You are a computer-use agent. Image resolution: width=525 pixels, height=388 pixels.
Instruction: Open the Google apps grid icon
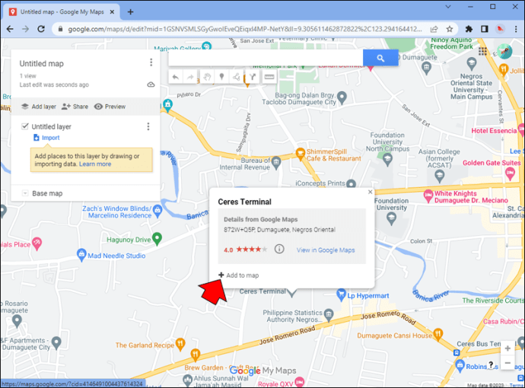tap(482, 51)
